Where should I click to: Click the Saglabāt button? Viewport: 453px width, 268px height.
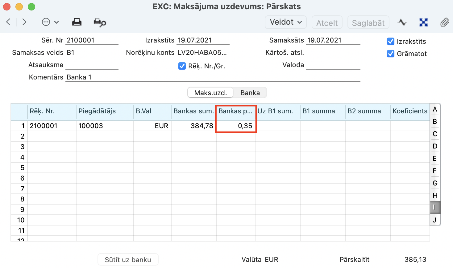click(x=368, y=23)
